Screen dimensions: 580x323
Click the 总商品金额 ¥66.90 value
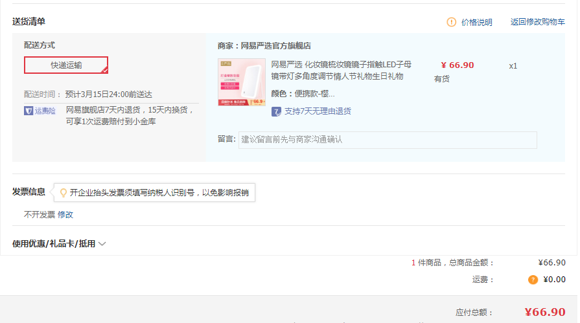pyautogui.click(x=551, y=263)
